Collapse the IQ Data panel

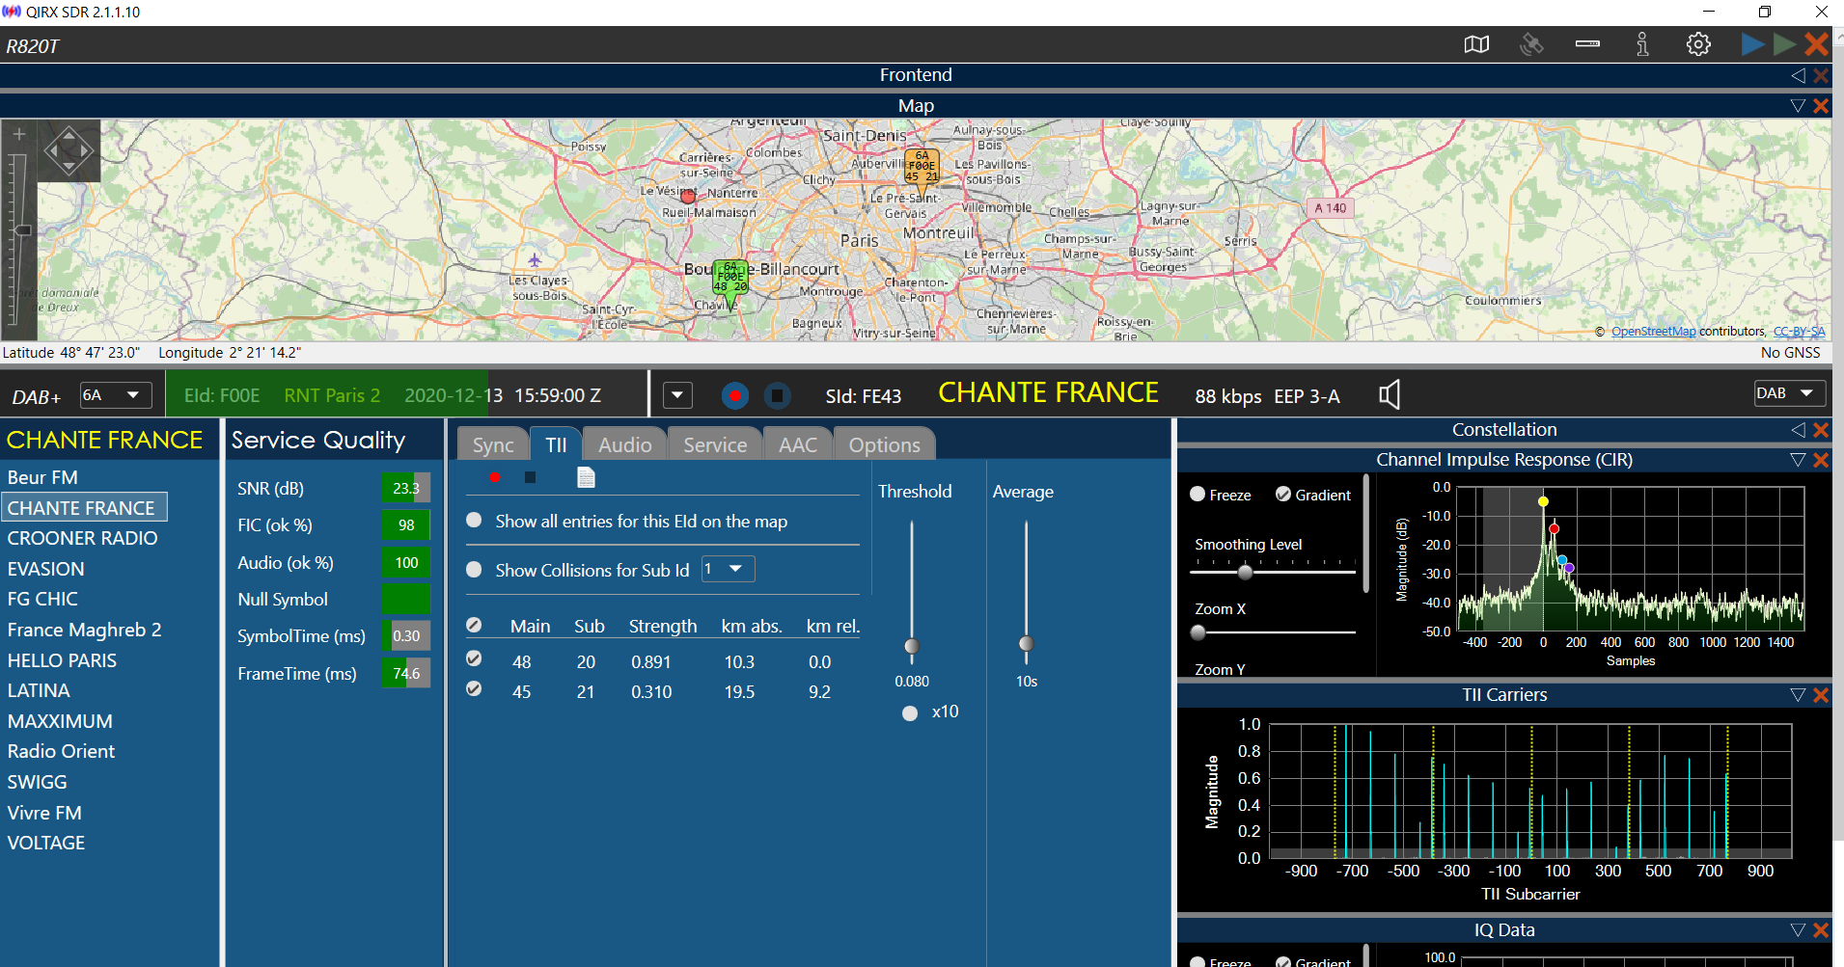click(x=1798, y=930)
